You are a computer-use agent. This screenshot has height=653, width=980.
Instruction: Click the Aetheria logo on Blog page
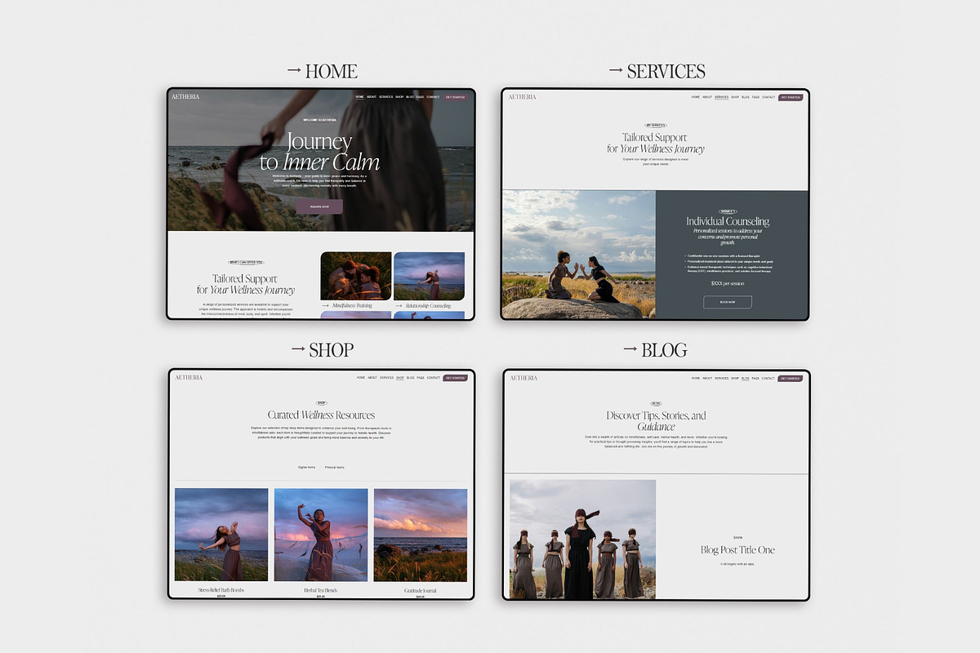tap(523, 378)
